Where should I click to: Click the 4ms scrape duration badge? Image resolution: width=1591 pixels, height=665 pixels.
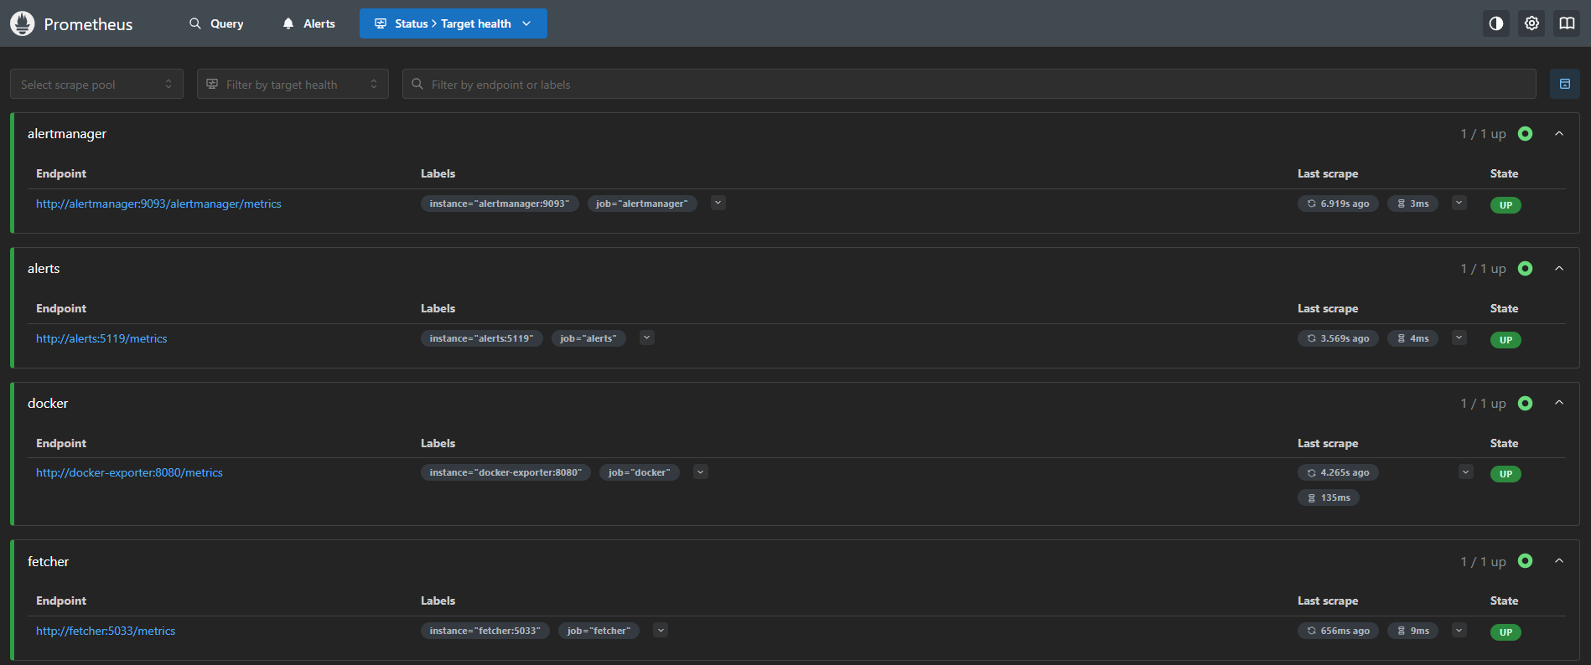tap(1412, 338)
